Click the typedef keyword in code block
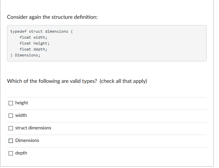 coord(18,31)
